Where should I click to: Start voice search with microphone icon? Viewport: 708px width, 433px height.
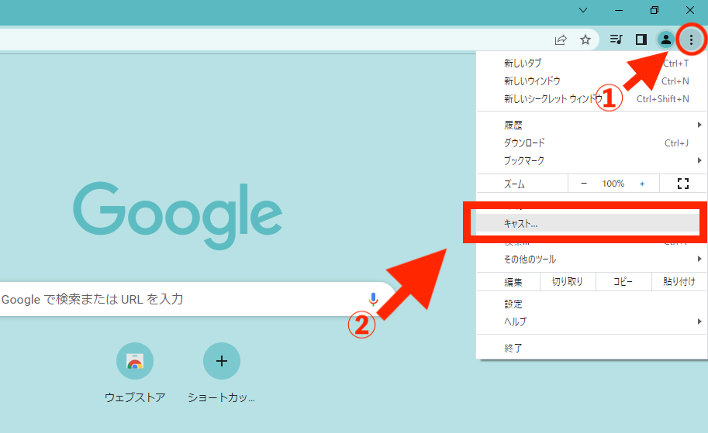(x=373, y=299)
